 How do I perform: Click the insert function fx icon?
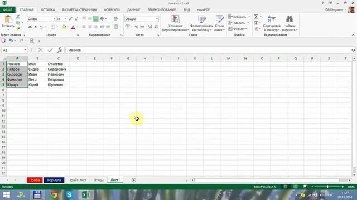point(60,50)
